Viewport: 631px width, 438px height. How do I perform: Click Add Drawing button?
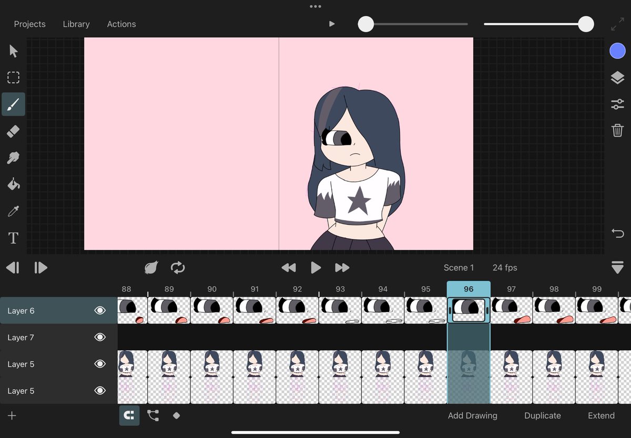tap(473, 415)
